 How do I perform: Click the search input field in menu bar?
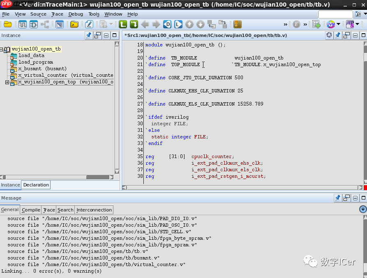(x=335, y=14)
